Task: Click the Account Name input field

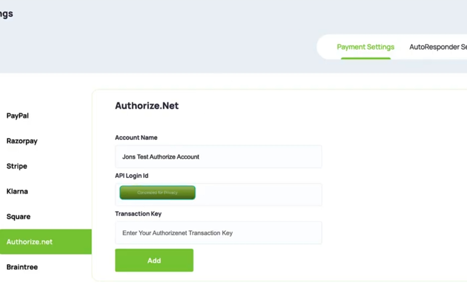Action: (218, 157)
